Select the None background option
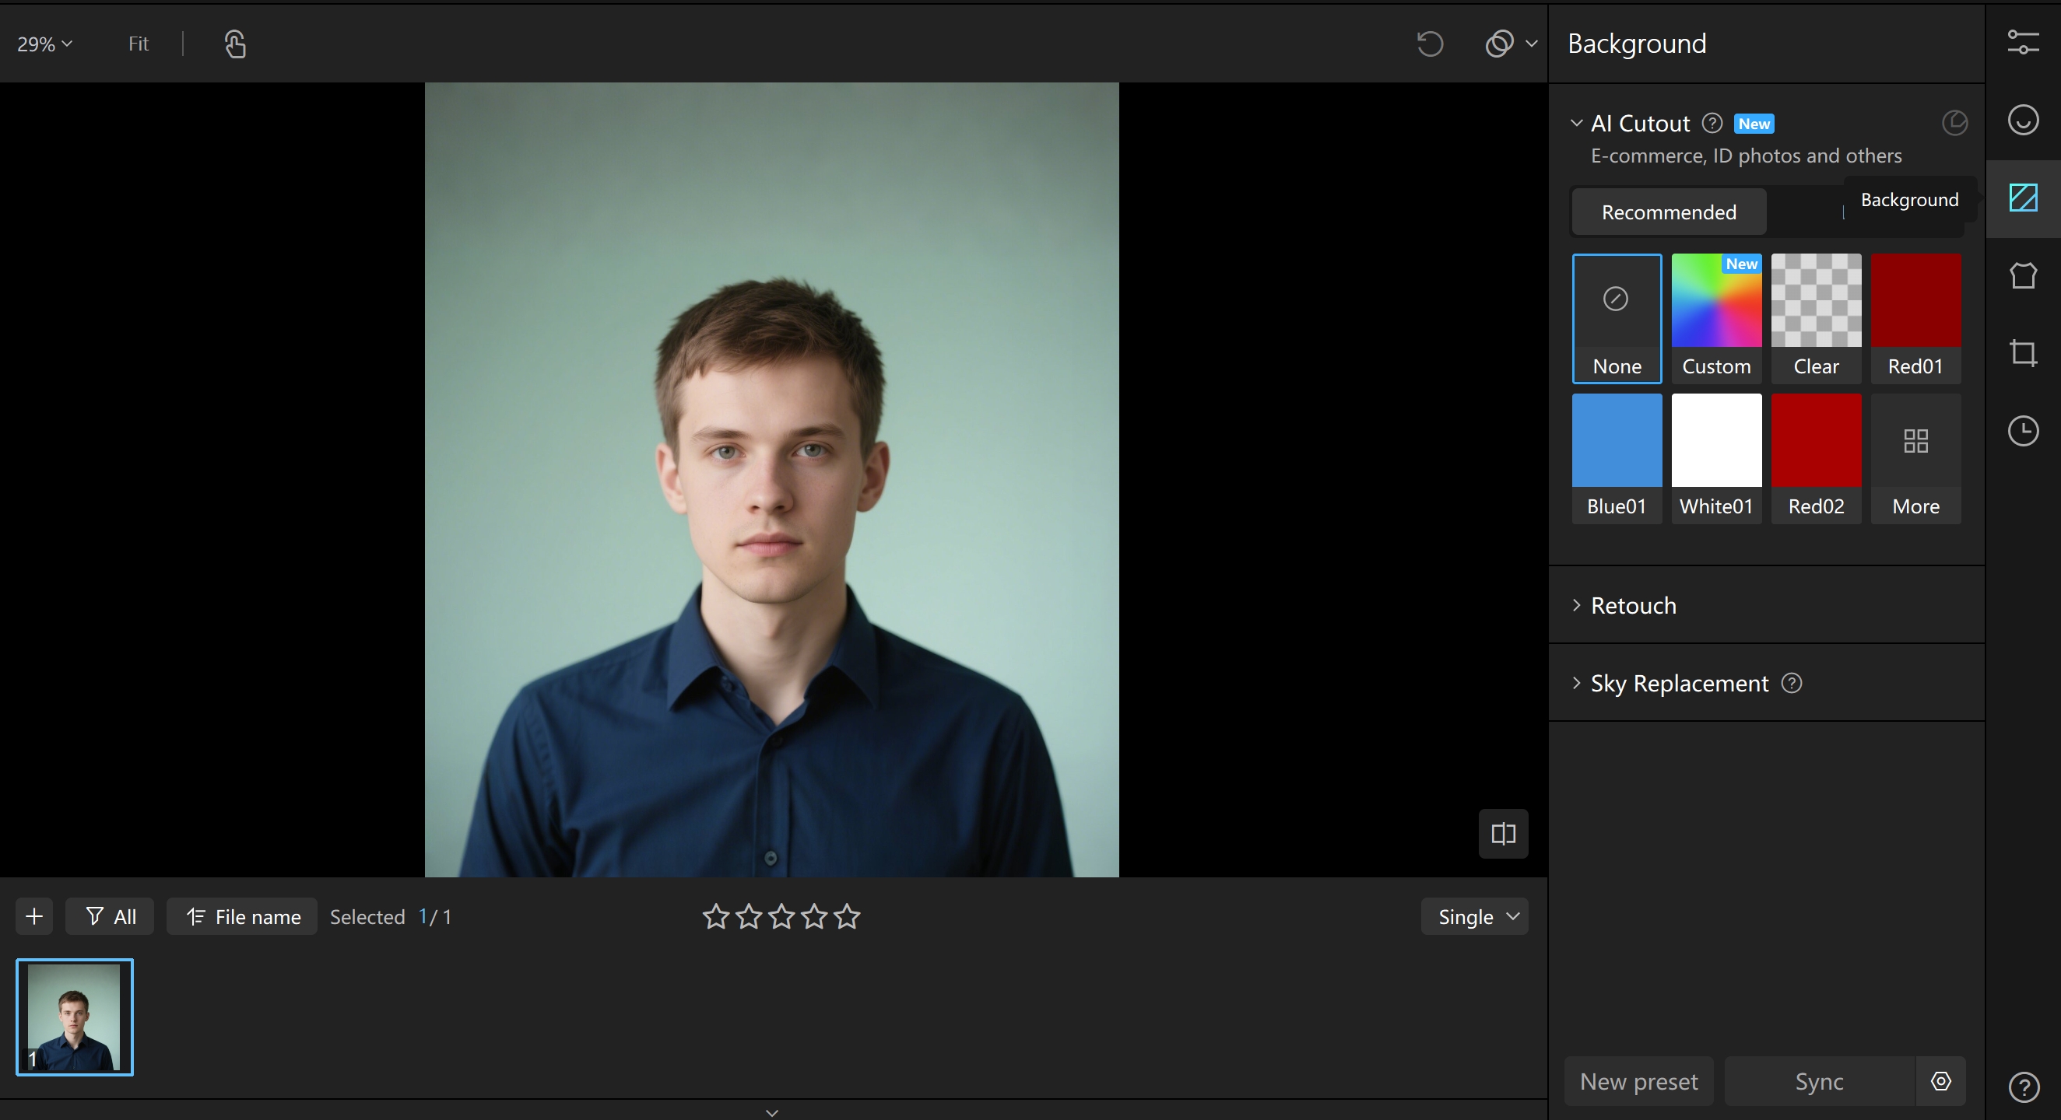 1616,318
